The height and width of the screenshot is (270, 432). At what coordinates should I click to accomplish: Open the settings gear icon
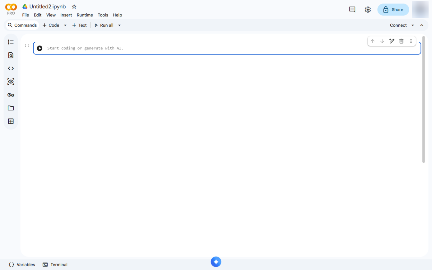(368, 10)
